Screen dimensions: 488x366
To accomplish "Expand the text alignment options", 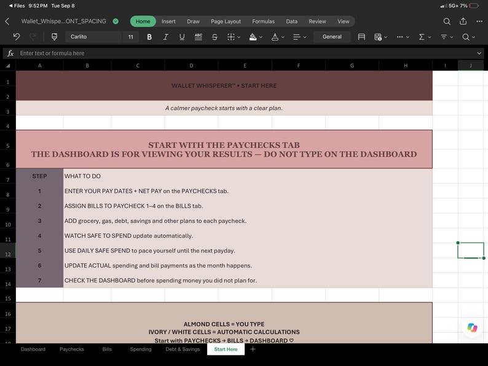I will click(x=299, y=37).
